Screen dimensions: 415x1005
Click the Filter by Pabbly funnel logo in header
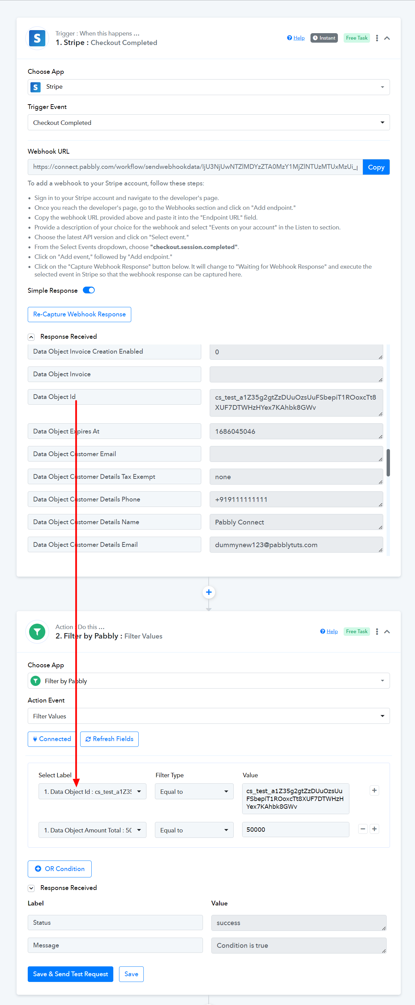click(x=37, y=632)
